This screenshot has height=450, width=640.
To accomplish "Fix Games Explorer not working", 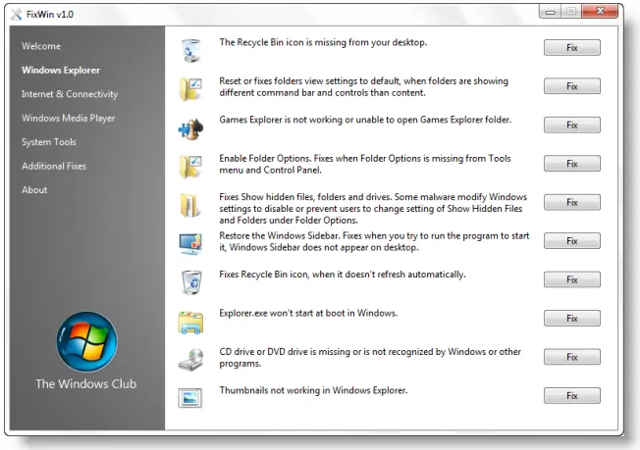I will [572, 125].
